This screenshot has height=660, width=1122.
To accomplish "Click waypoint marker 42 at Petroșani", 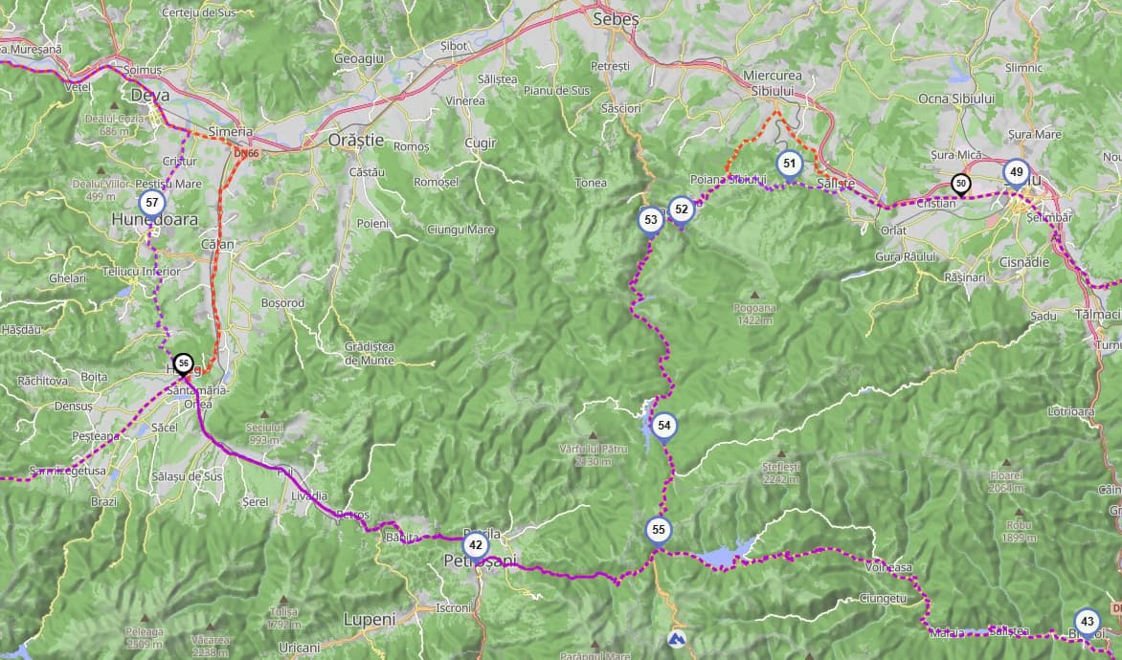I will tap(475, 546).
